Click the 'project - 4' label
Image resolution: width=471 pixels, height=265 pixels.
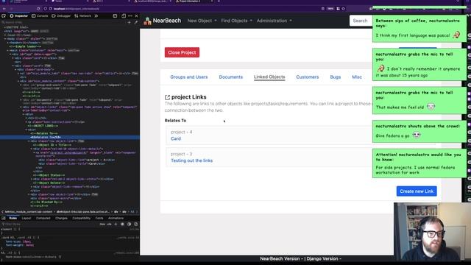pos(182,132)
